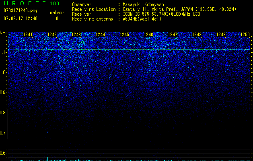Click time marker 1241
253x161 pixels.
pos(28,35)
